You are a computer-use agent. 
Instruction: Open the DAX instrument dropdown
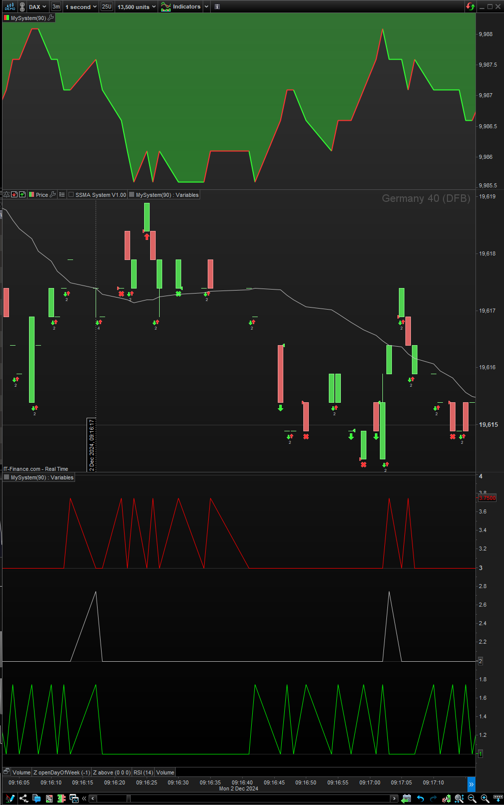point(38,7)
